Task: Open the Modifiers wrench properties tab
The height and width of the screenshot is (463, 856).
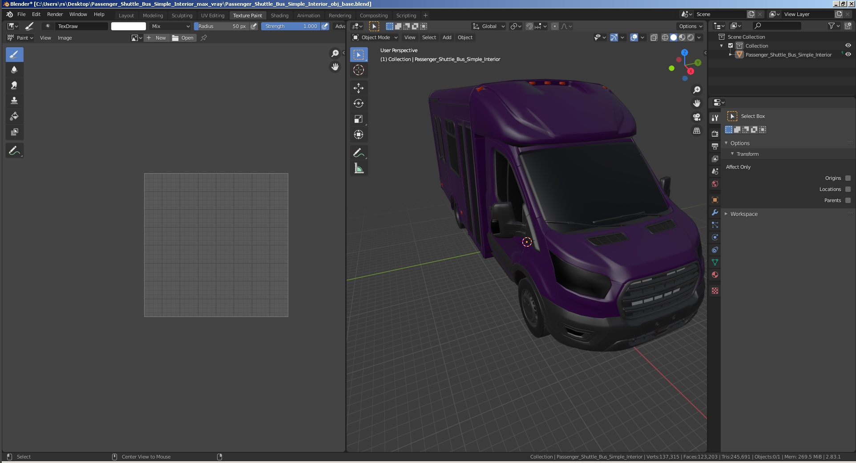Action: (x=715, y=212)
